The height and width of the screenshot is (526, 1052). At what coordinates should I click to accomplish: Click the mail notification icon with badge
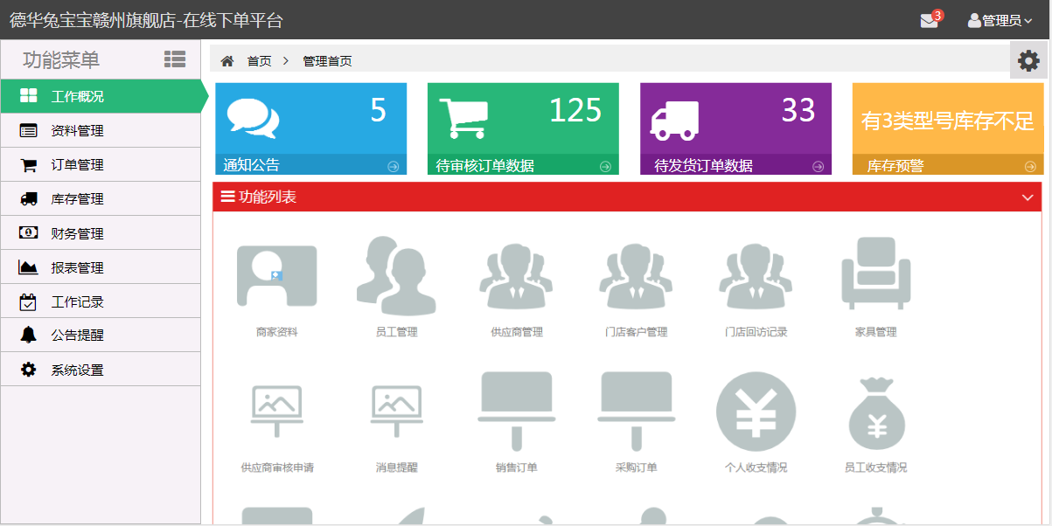(x=929, y=21)
